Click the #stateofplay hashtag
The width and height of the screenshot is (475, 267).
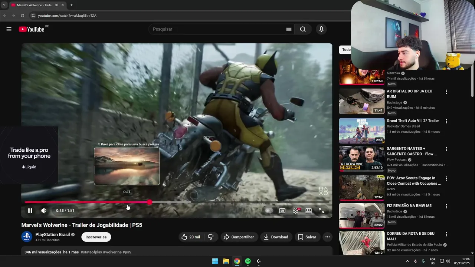point(91,252)
